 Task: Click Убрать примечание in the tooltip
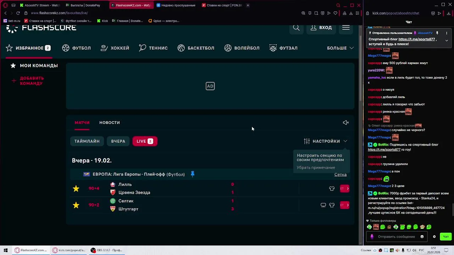(x=316, y=168)
